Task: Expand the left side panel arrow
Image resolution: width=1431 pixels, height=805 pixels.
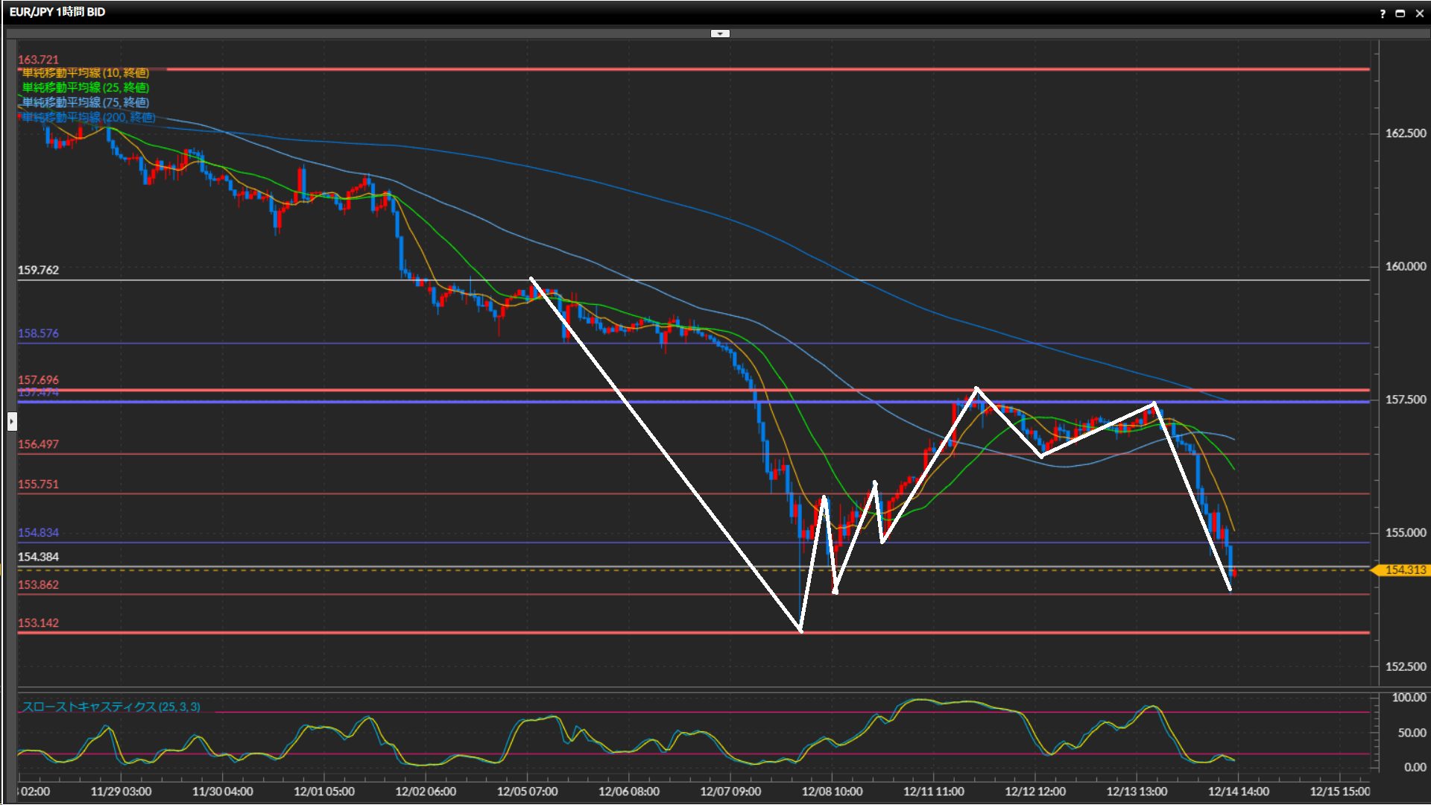Action: [x=11, y=422]
